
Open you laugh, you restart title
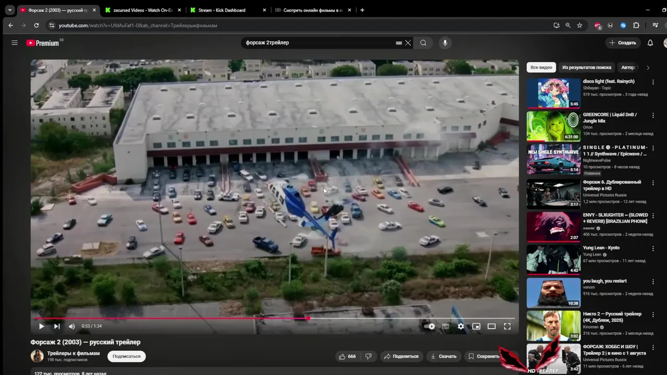[x=604, y=281]
